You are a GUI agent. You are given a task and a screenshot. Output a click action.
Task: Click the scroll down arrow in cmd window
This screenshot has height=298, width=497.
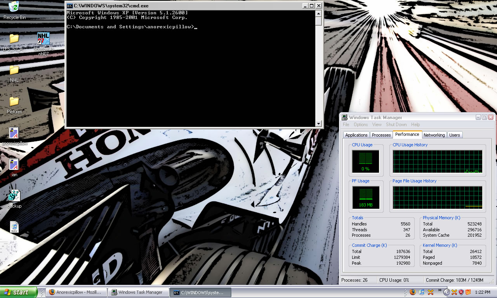click(x=319, y=124)
